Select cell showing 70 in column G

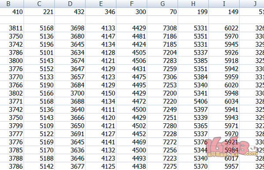[x=162, y=12]
